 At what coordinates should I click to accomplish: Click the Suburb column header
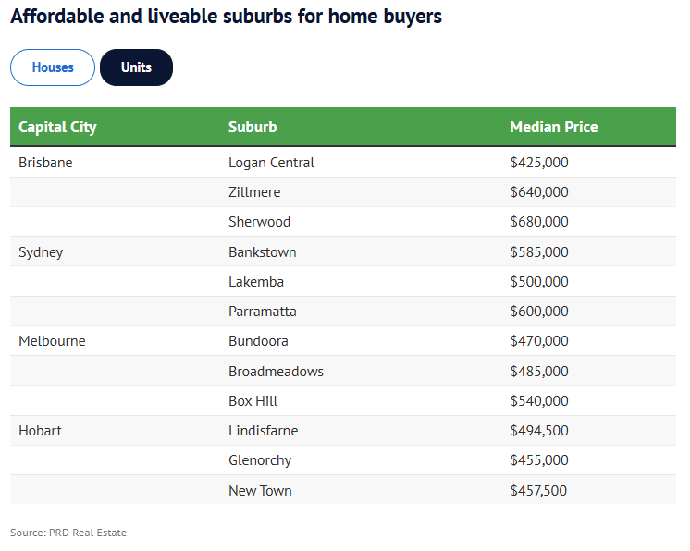coord(253,127)
